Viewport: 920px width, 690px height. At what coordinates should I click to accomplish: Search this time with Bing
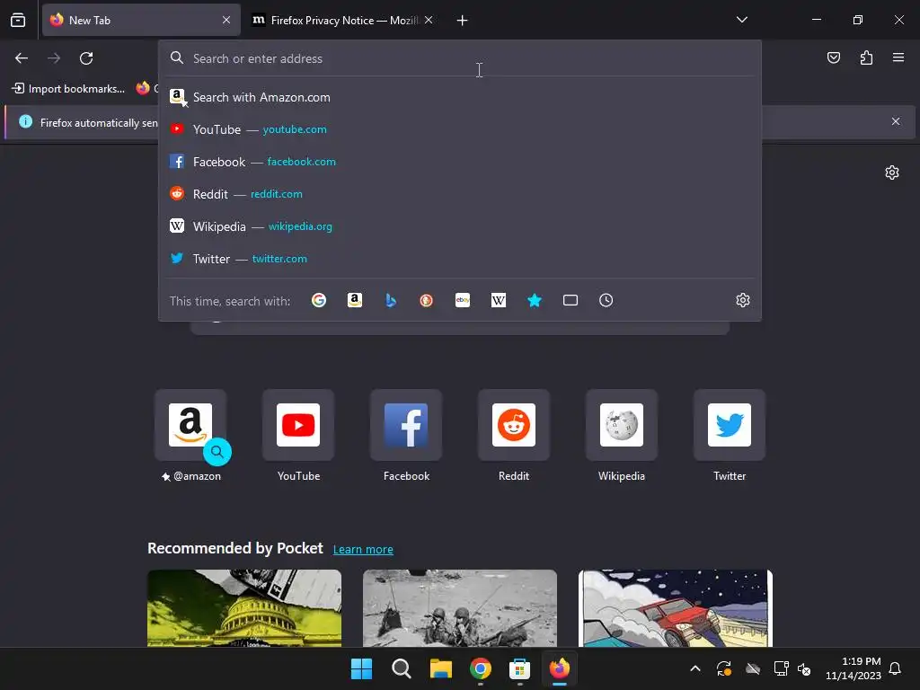(x=391, y=300)
